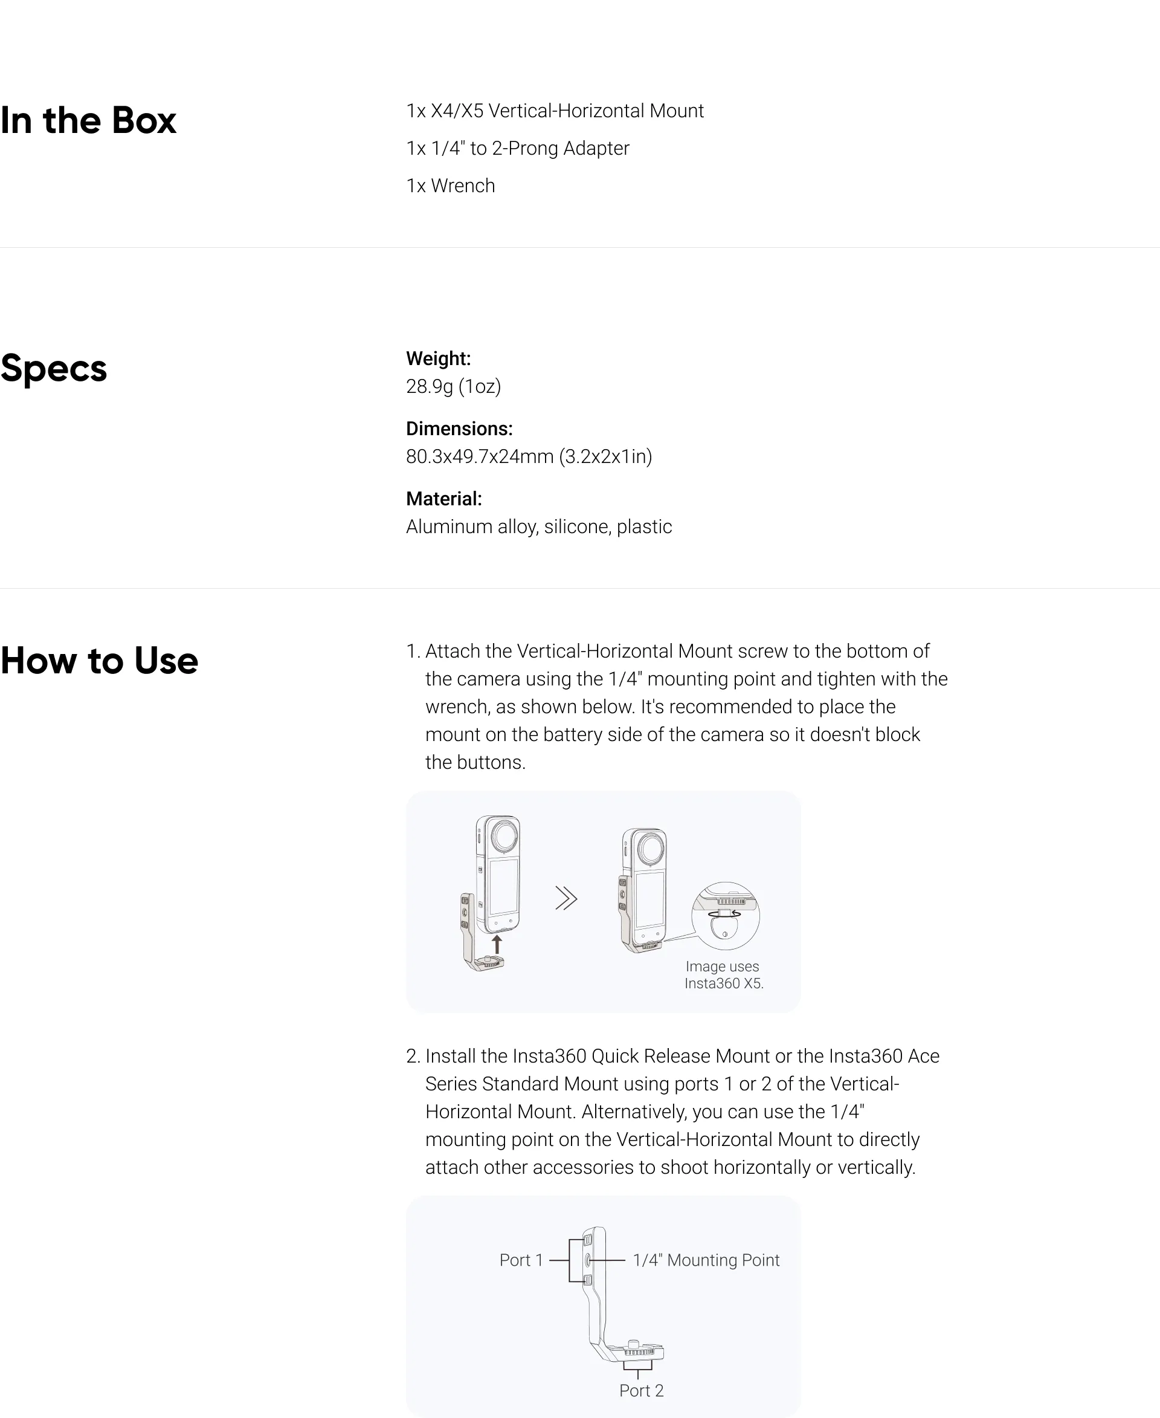The image size is (1160, 1418).
Task: Click the "Image uses Insta360 X5." caption
Action: pos(723,975)
